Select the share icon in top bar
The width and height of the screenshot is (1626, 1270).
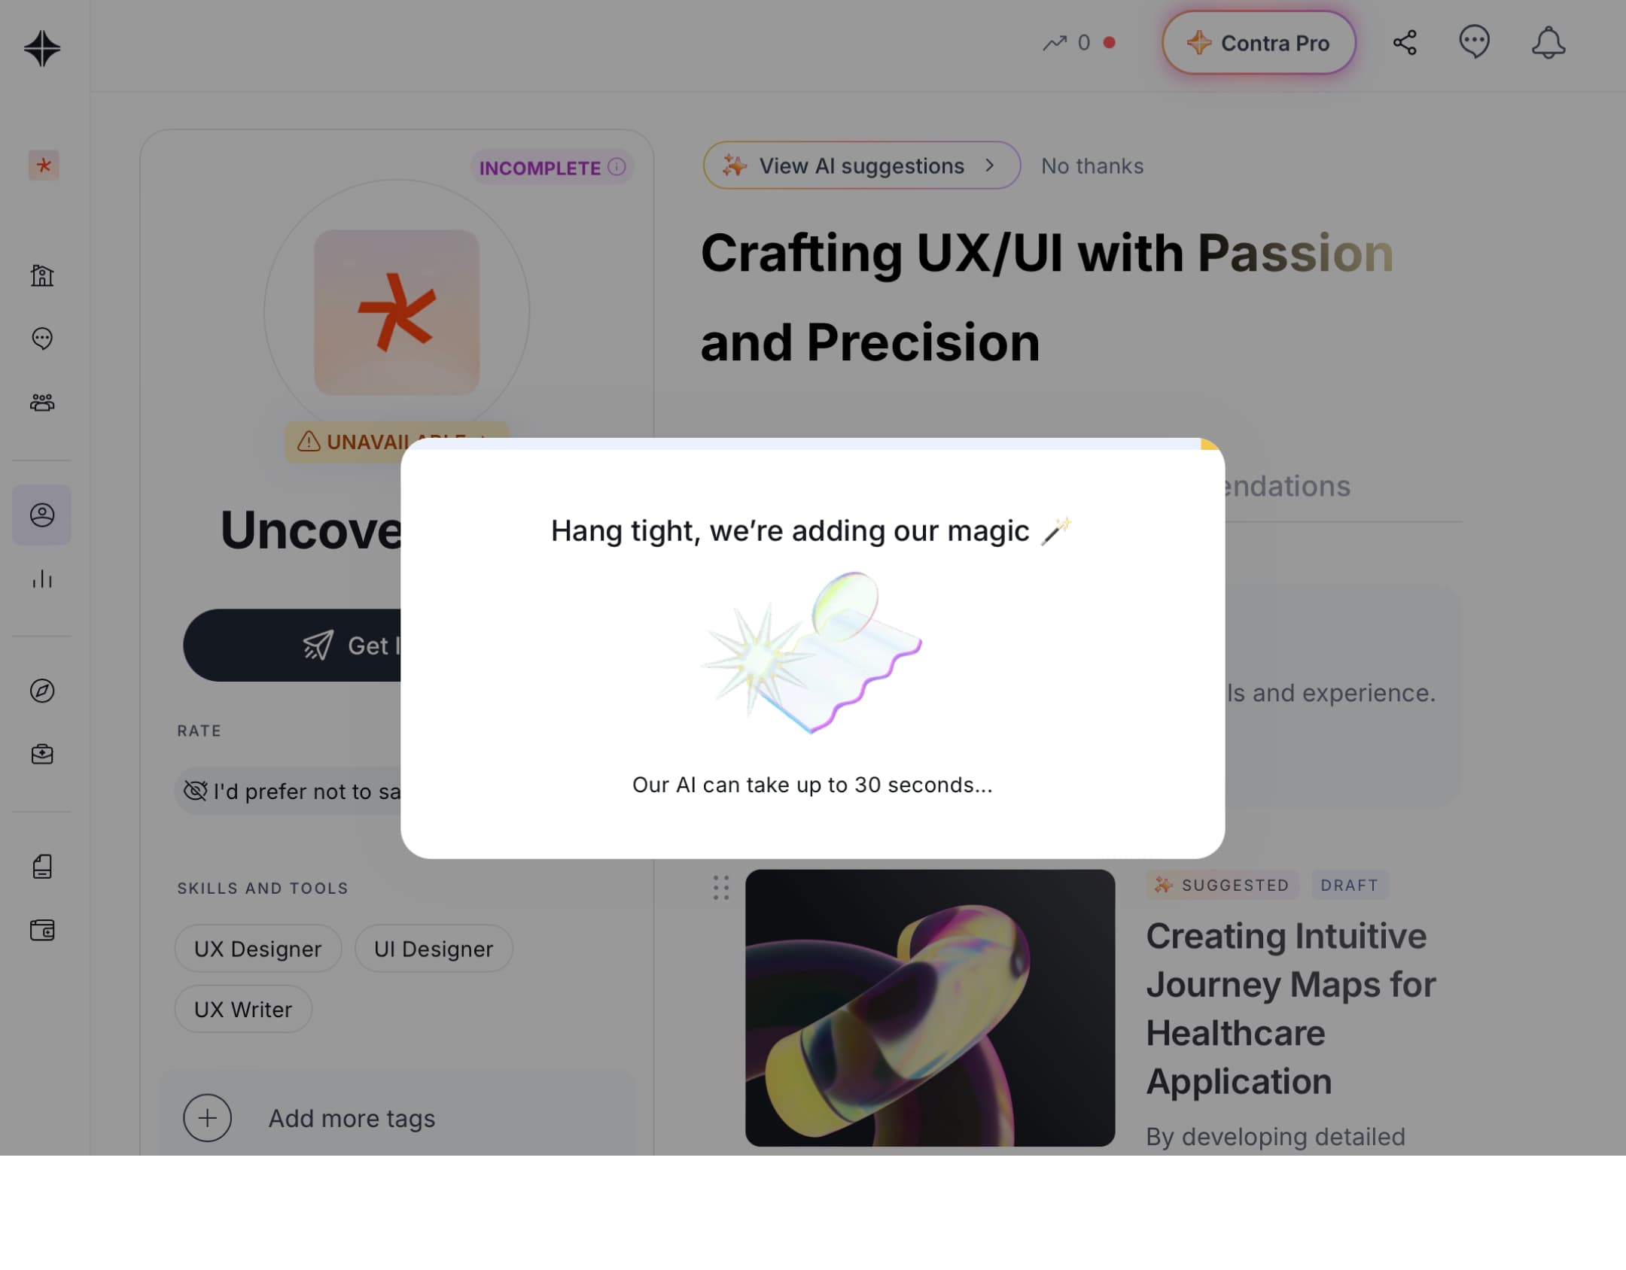1404,42
